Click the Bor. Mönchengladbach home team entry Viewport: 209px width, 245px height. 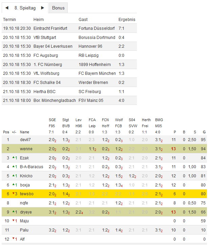55,101
